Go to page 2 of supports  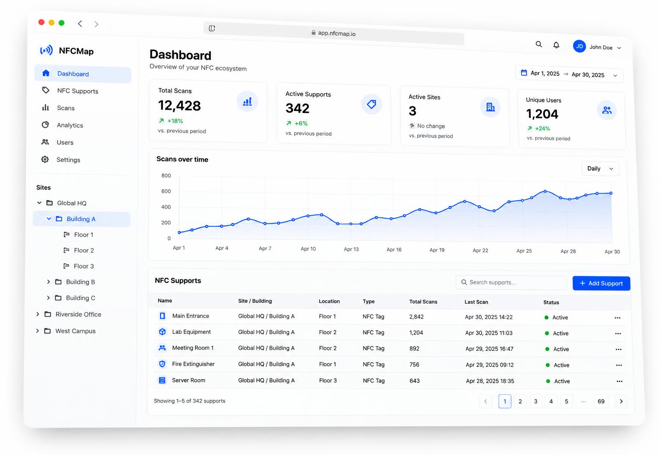[520, 401]
